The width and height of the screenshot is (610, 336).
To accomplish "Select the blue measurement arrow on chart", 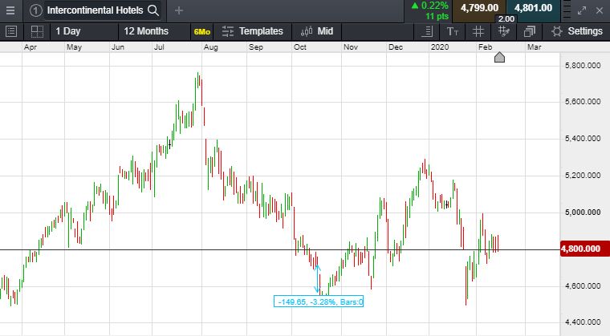I will [318, 279].
